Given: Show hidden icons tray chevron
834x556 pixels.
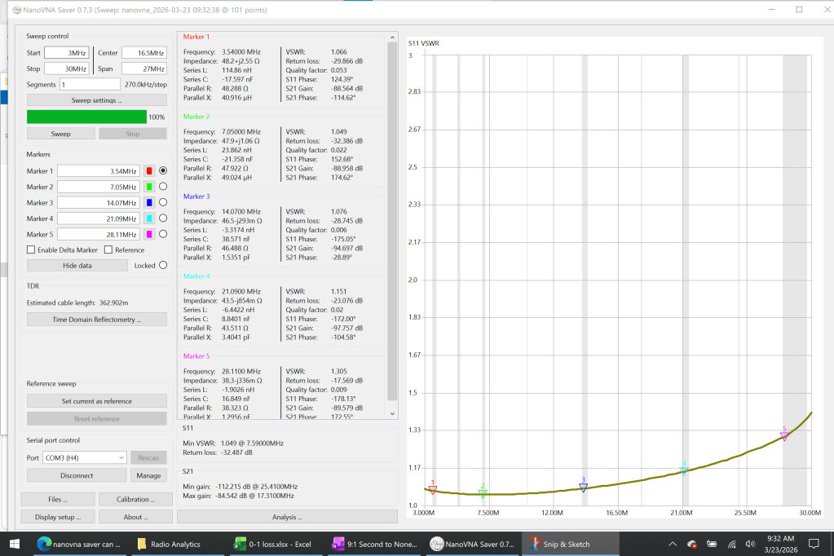Looking at the screenshot, I should (x=673, y=544).
